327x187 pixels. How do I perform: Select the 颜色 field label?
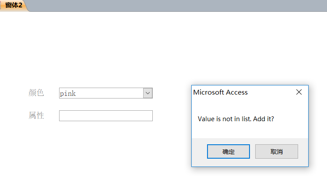tap(36, 93)
